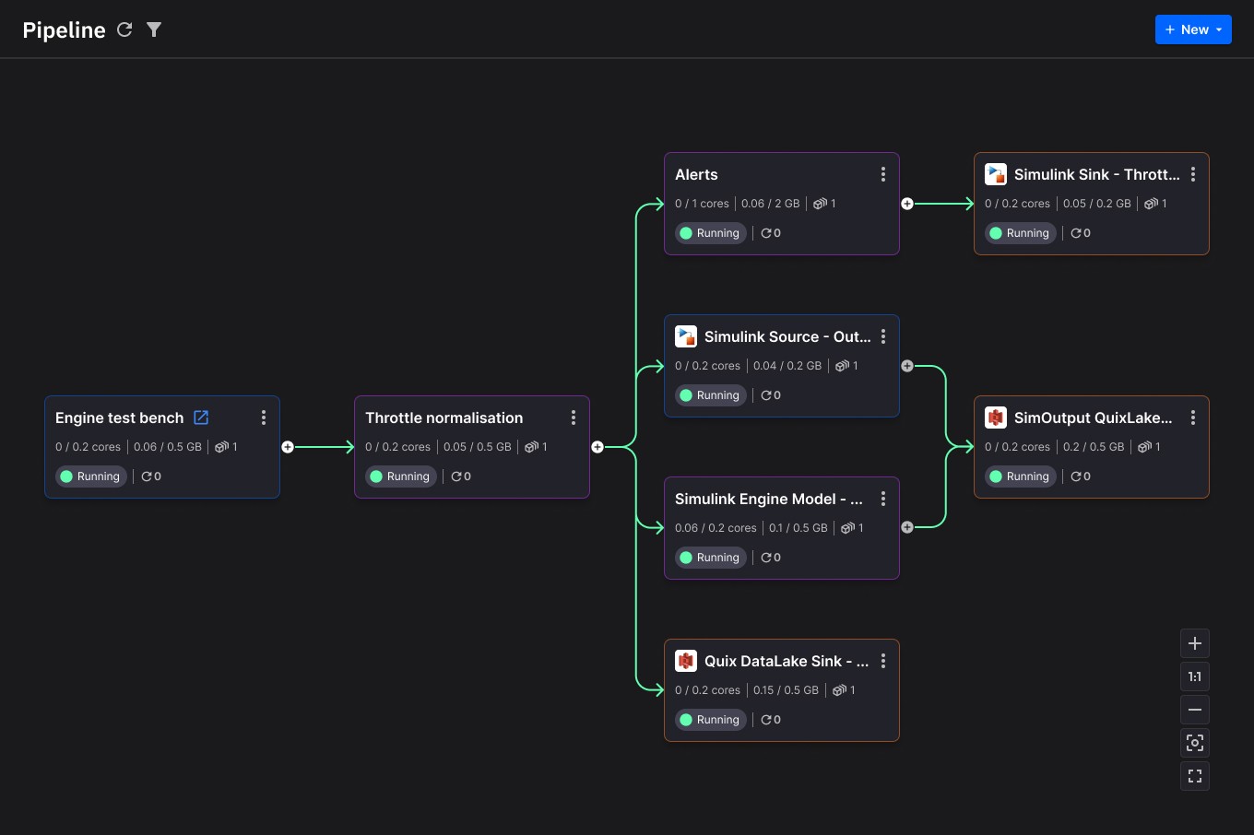Click restart count on SimOutput QuixLake node
Image resolution: width=1254 pixels, height=835 pixels.
coord(1081,476)
